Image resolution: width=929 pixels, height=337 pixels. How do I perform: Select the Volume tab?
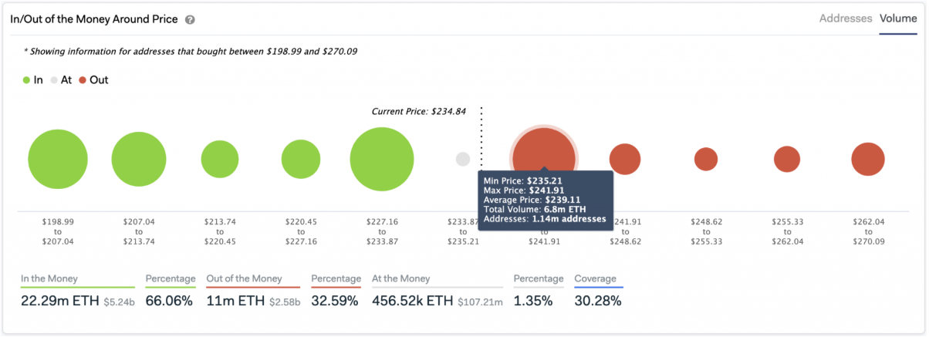pyautogui.click(x=898, y=19)
